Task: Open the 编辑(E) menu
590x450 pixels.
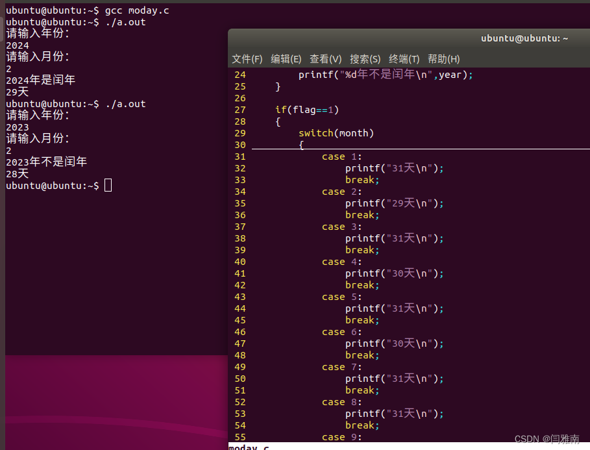Action: pos(286,59)
